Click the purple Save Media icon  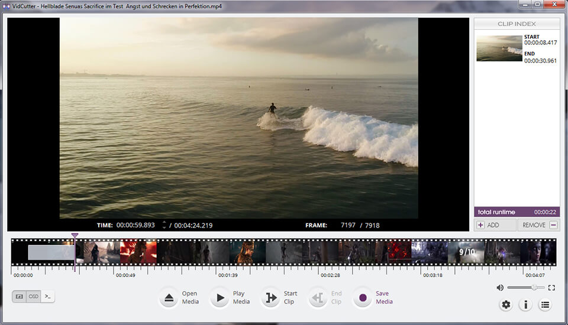tap(362, 298)
